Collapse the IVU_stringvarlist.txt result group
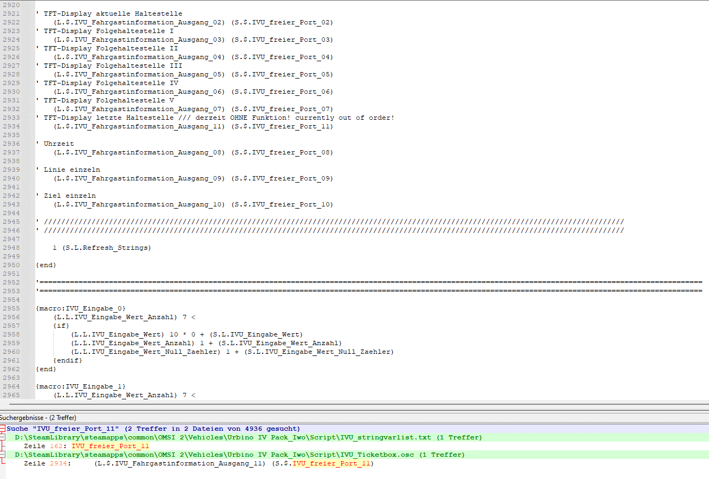 2,437
